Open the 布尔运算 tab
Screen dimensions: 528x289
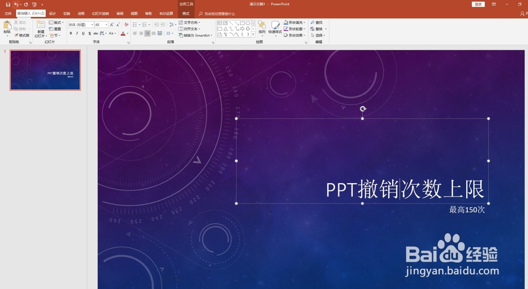[x=166, y=14]
